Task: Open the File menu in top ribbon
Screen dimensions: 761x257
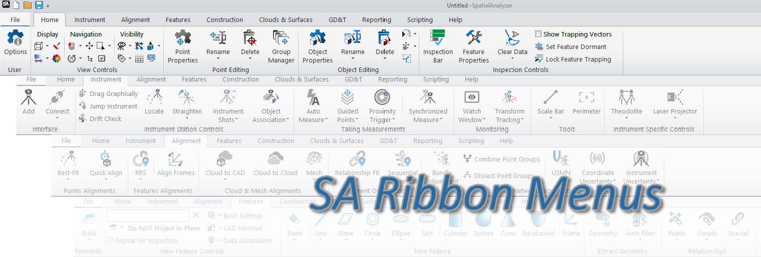Action: (15, 20)
